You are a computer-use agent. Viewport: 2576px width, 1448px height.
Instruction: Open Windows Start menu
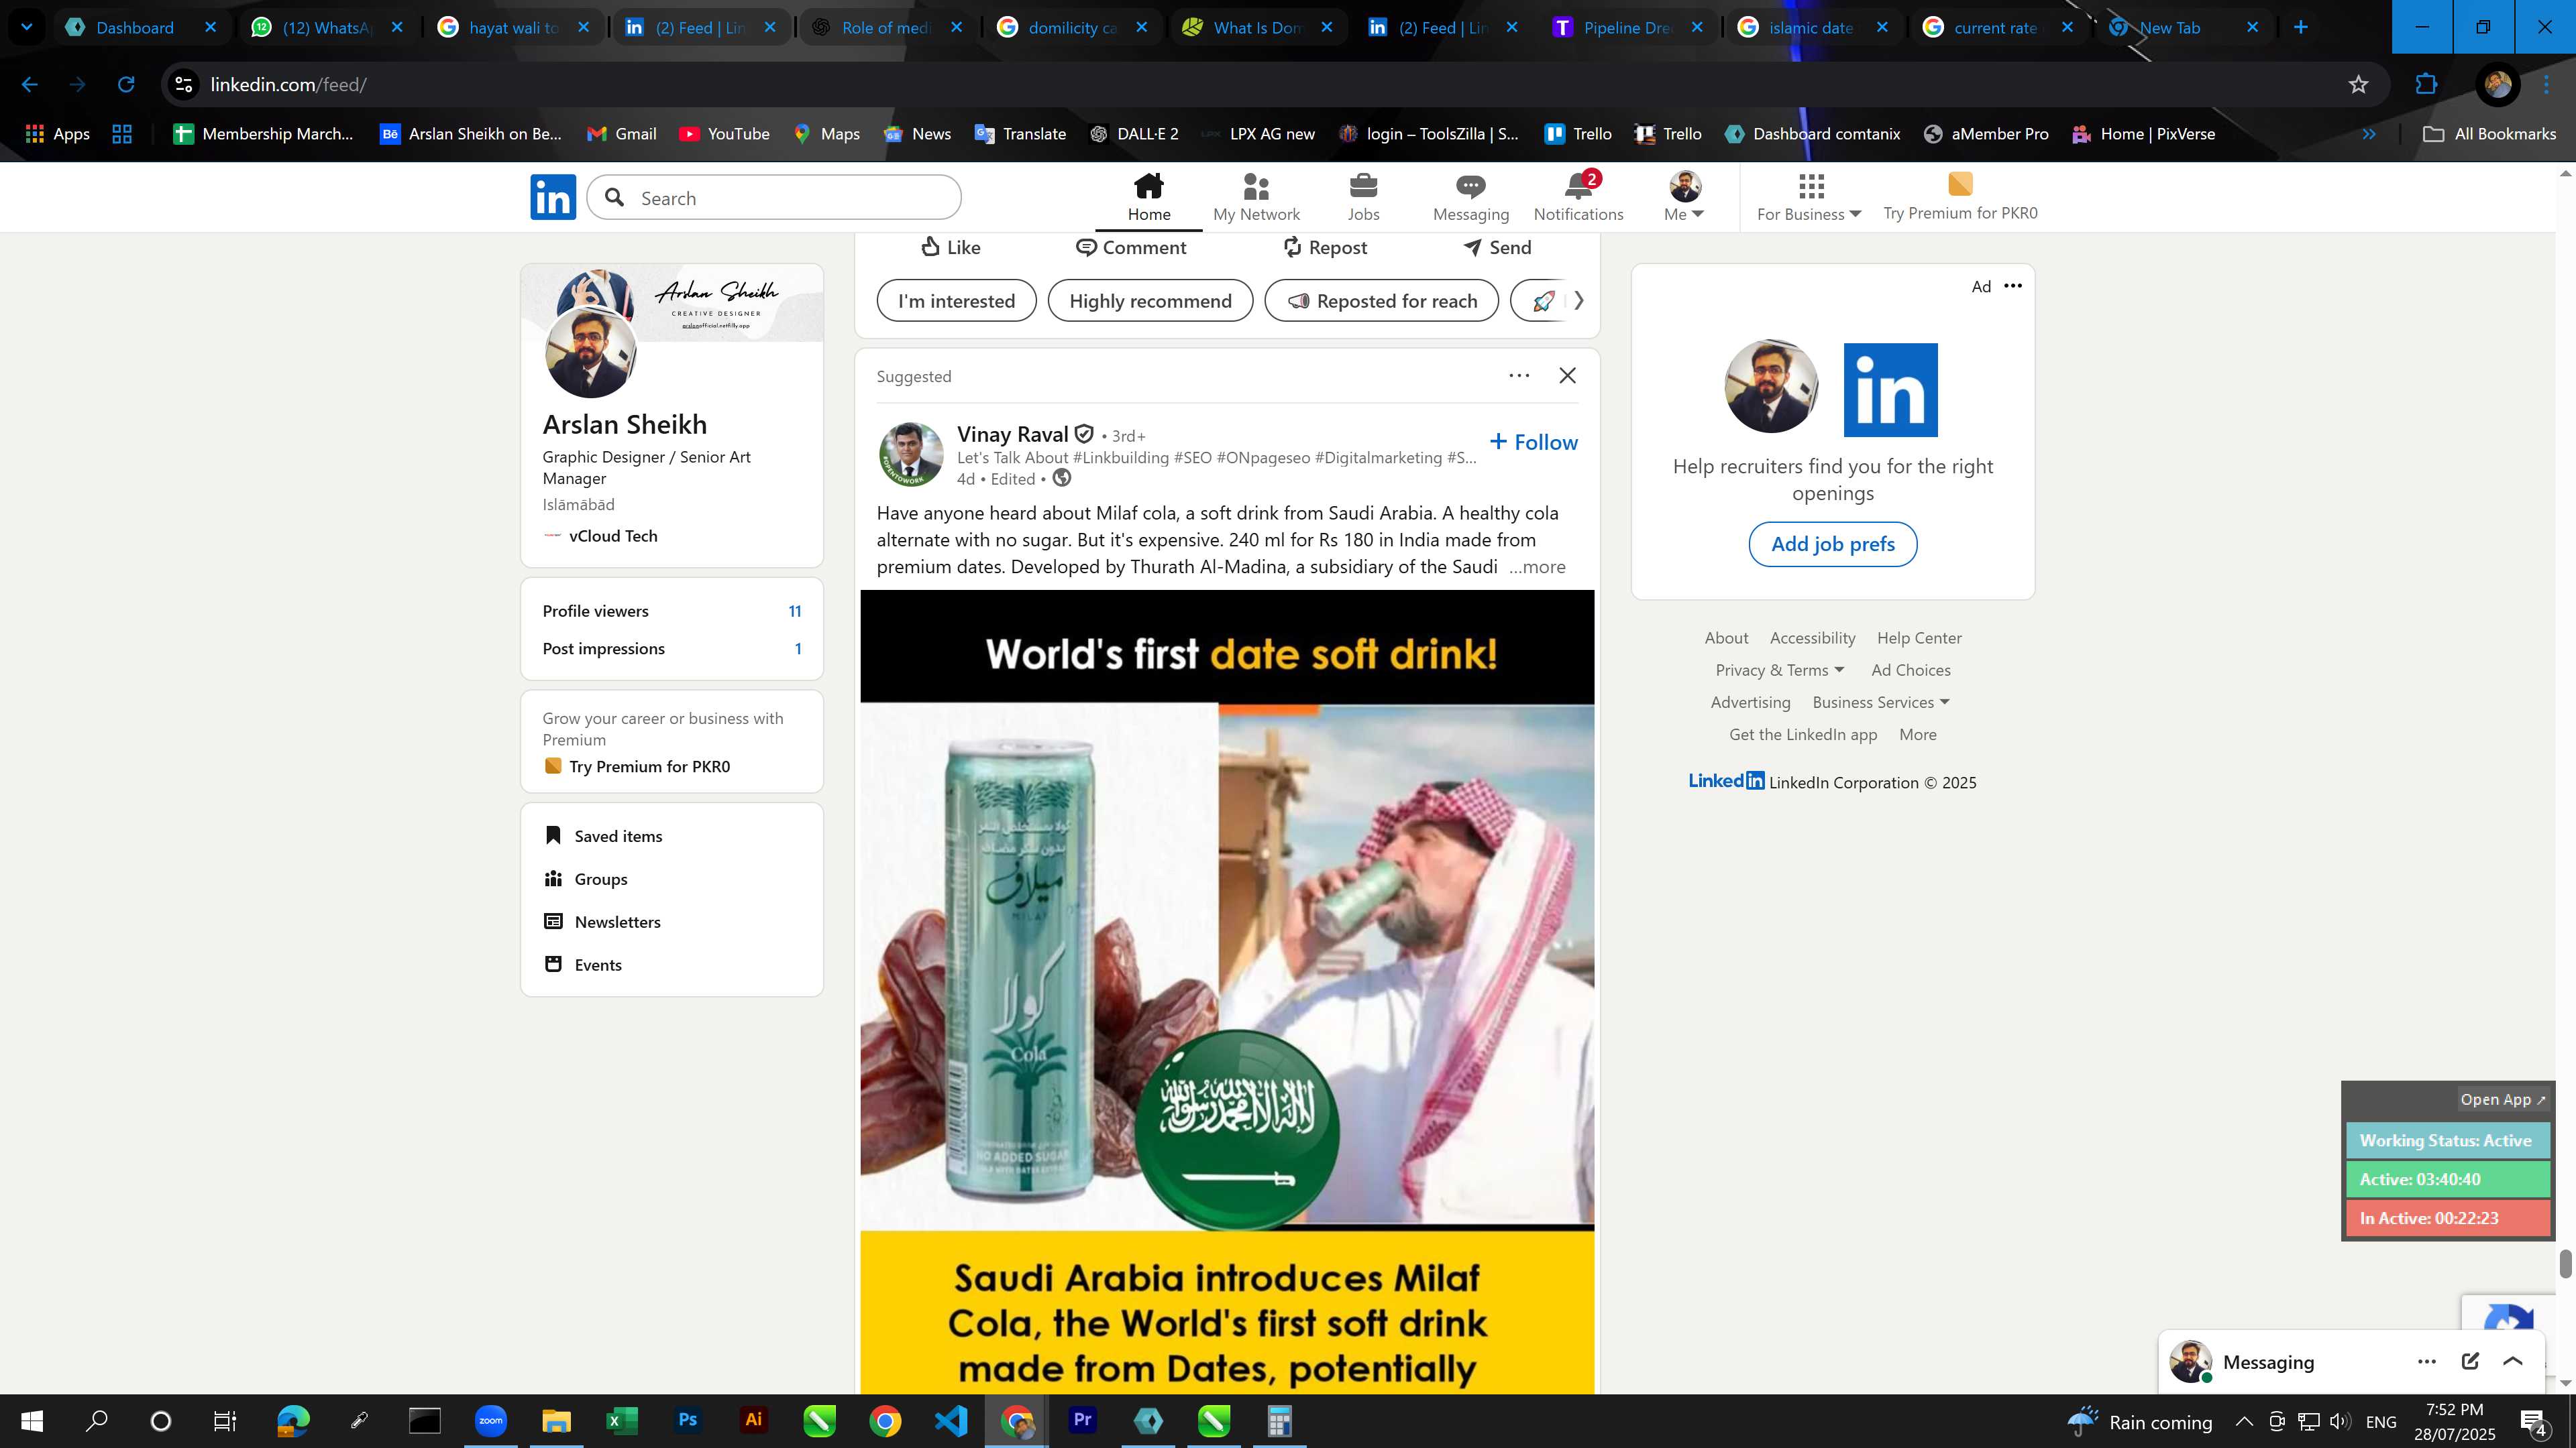click(31, 1421)
